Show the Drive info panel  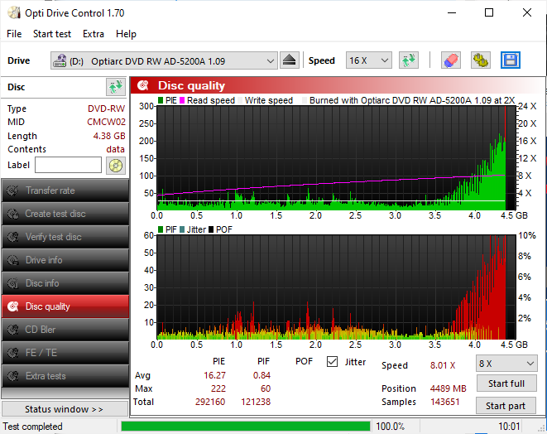pyautogui.click(x=65, y=260)
